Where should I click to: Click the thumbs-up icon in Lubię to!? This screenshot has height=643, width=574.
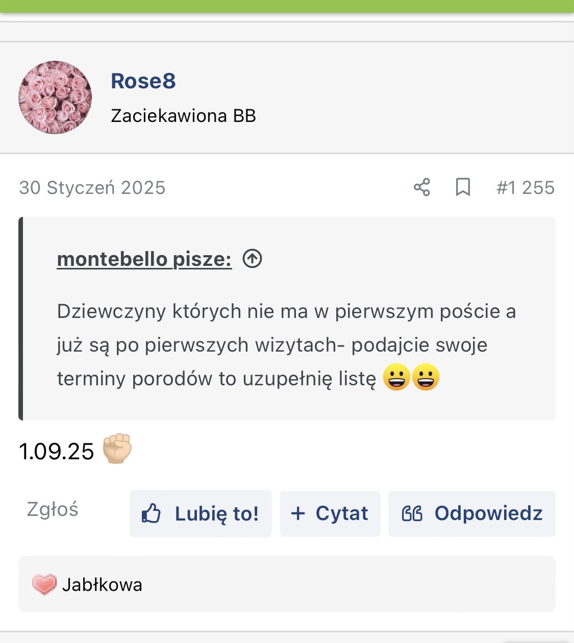pos(151,513)
